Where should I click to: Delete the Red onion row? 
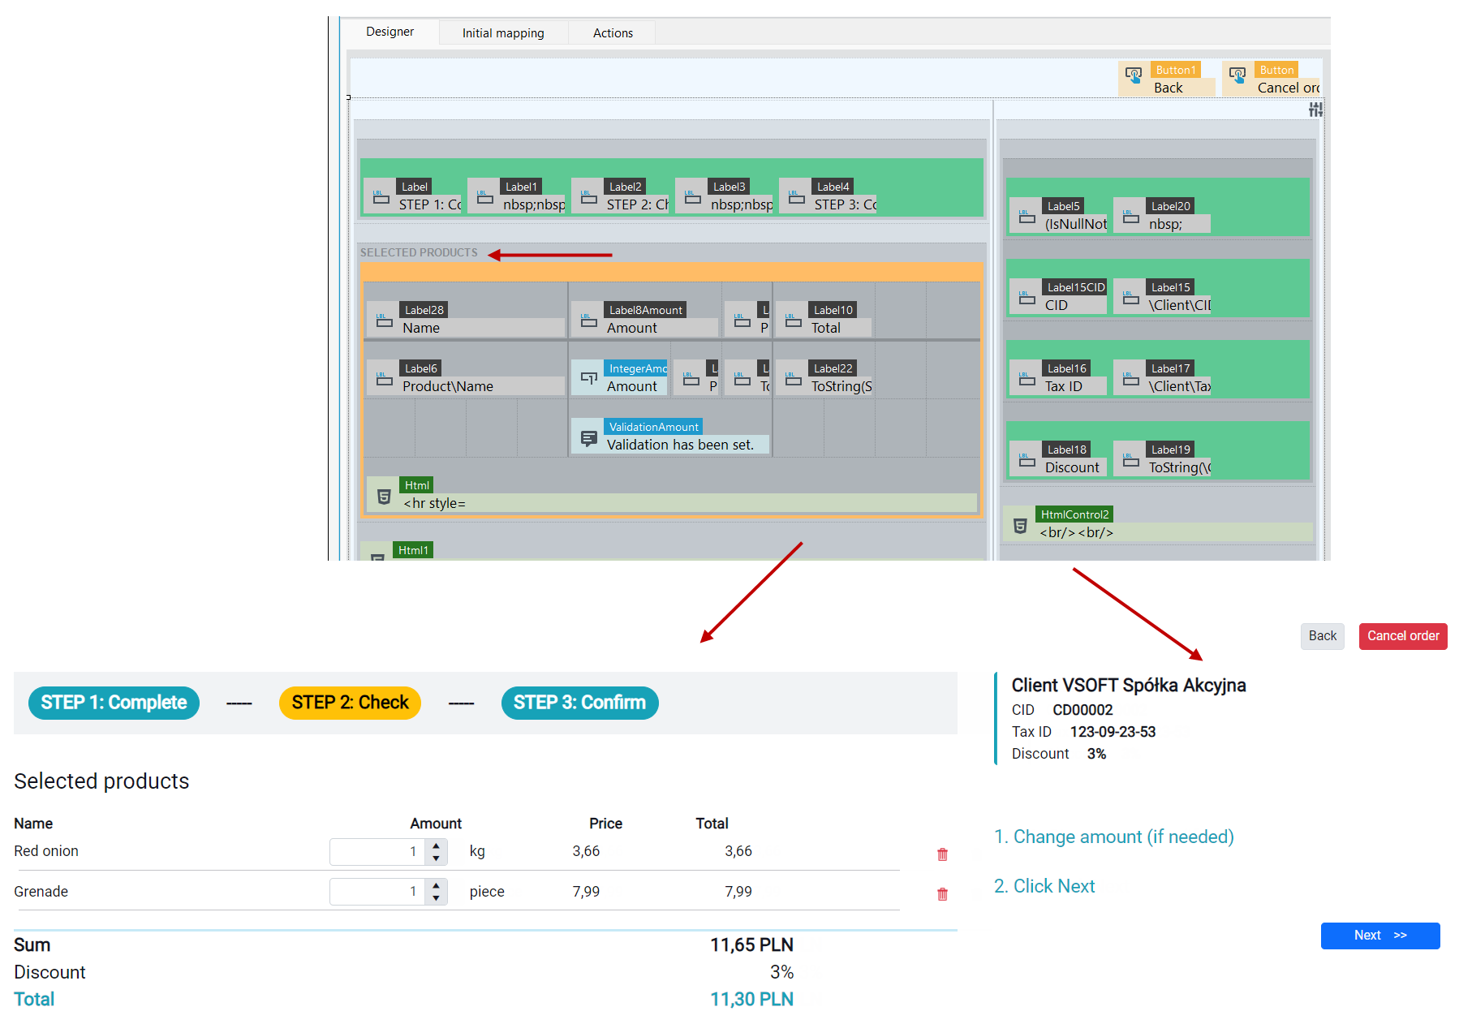tap(942, 854)
